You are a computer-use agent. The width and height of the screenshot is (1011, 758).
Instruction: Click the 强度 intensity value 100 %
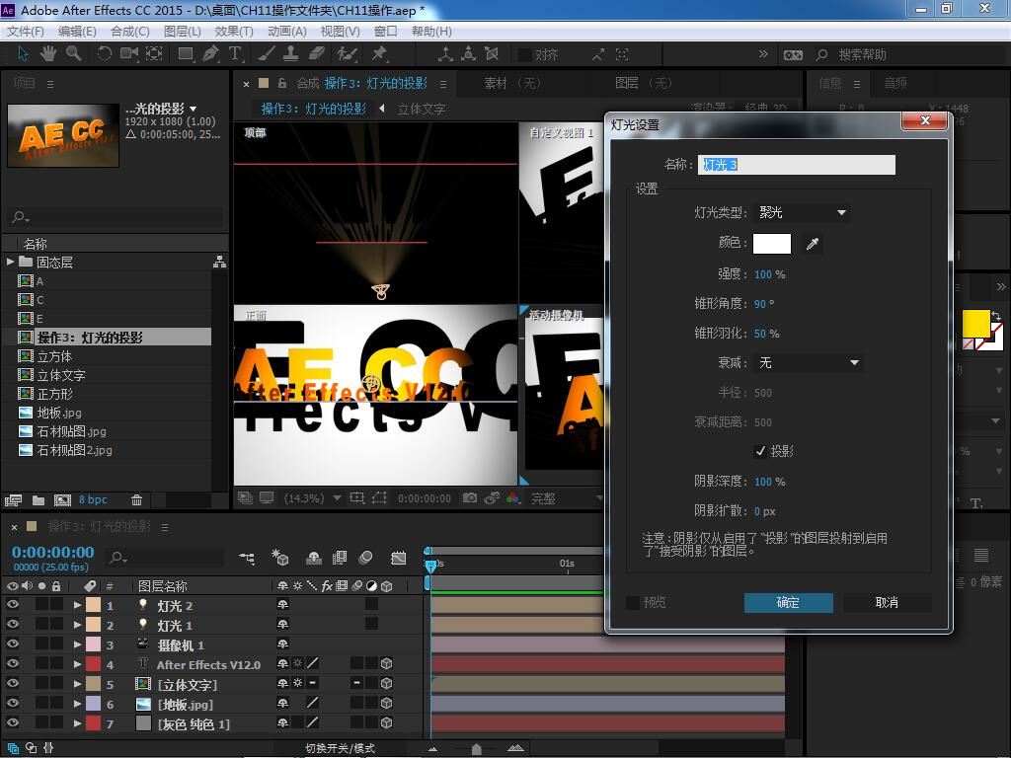770,274
